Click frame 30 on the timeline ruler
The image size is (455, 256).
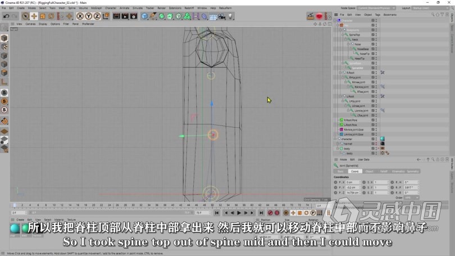click(x=133, y=205)
